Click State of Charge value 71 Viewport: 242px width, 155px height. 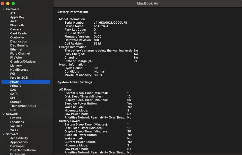(136, 61)
